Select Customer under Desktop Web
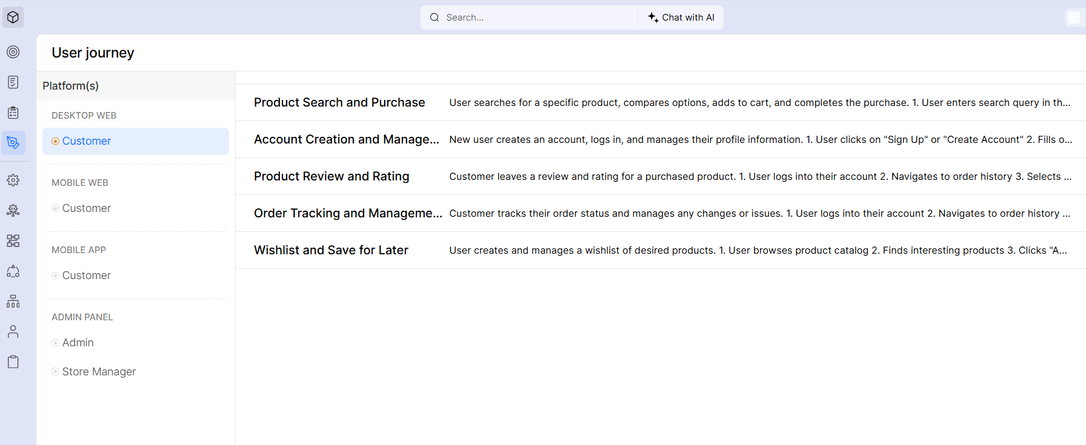 click(136, 141)
